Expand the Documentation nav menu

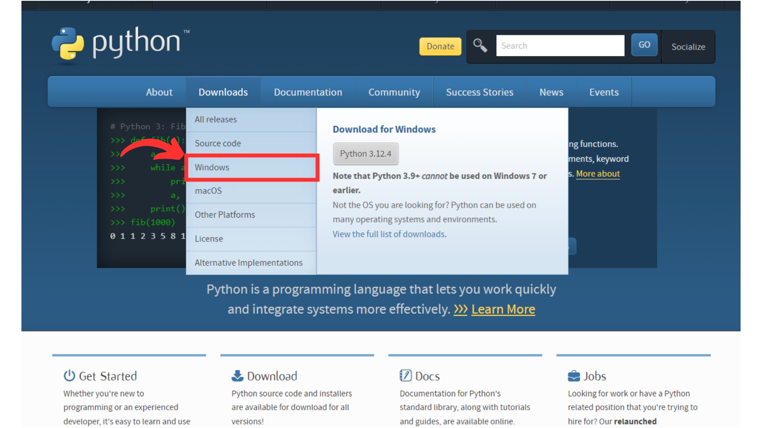[x=308, y=92]
